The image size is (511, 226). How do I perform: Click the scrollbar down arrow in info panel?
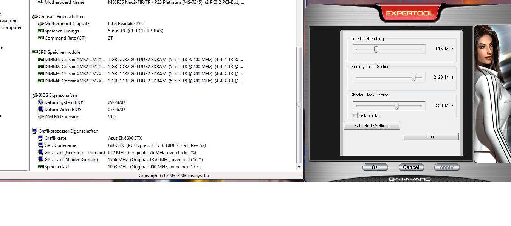click(x=299, y=167)
